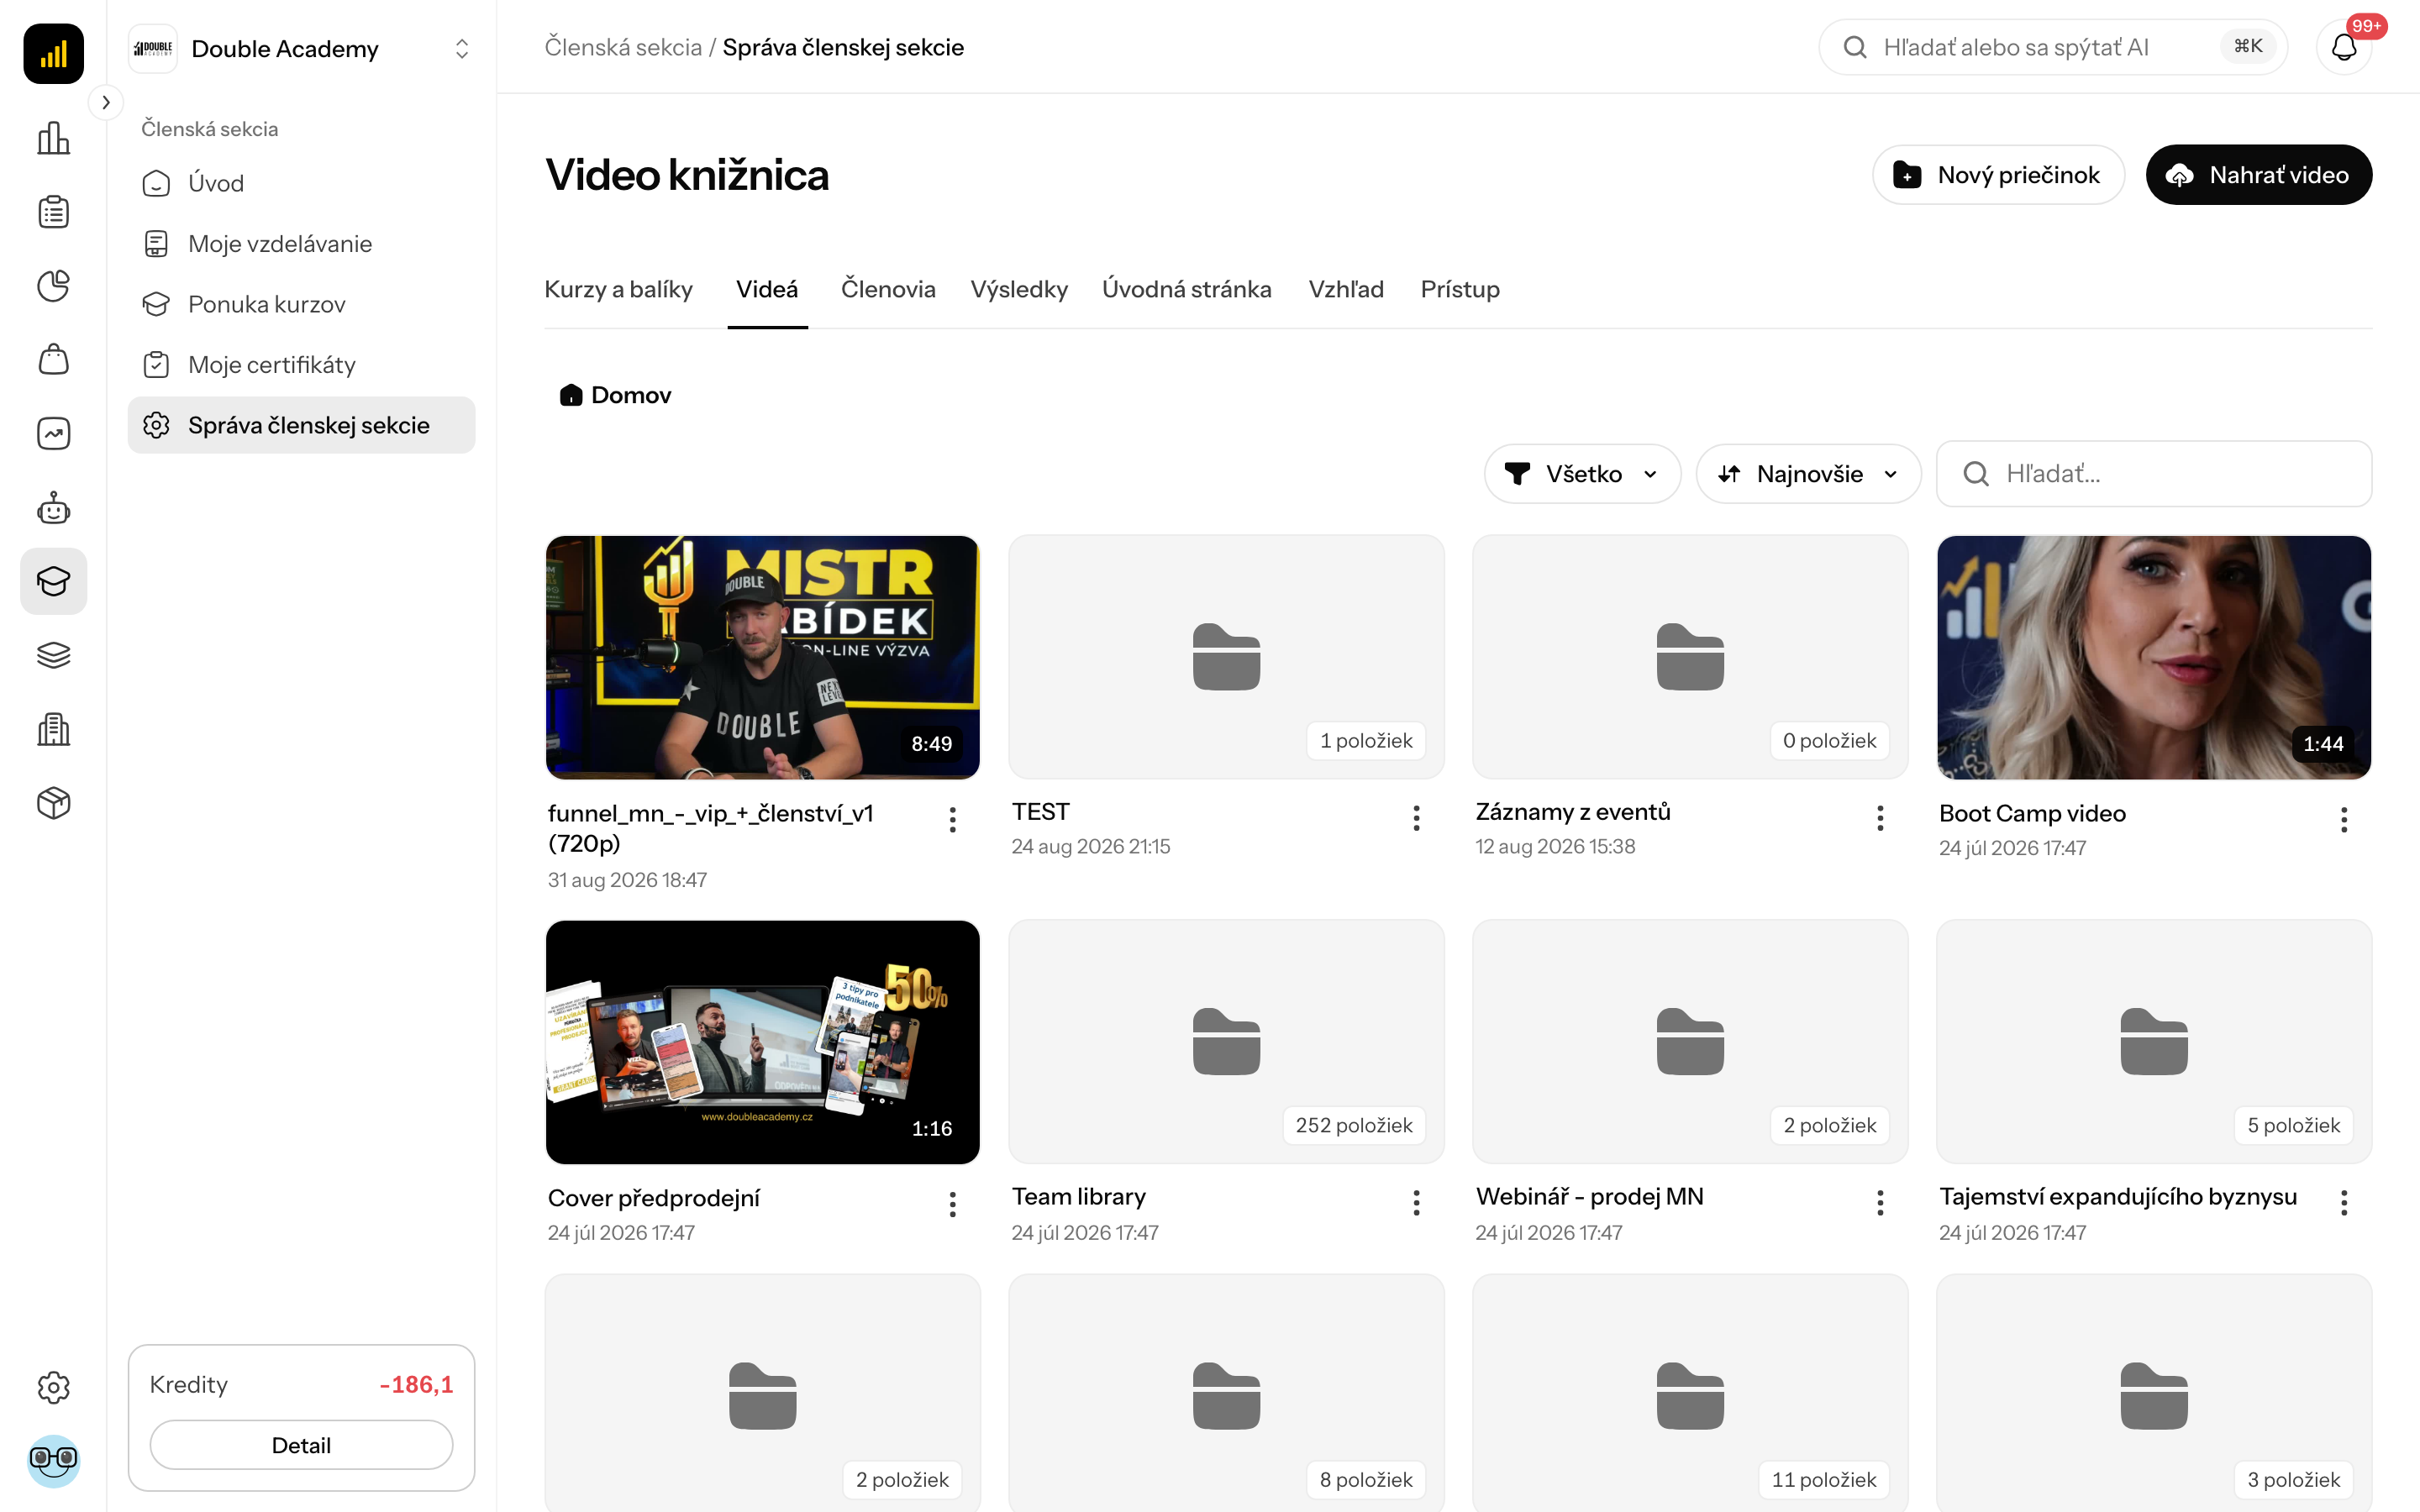Switch to Výsledky tab
The width and height of the screenshot is (2420, 1512).
coord(1019,290)
